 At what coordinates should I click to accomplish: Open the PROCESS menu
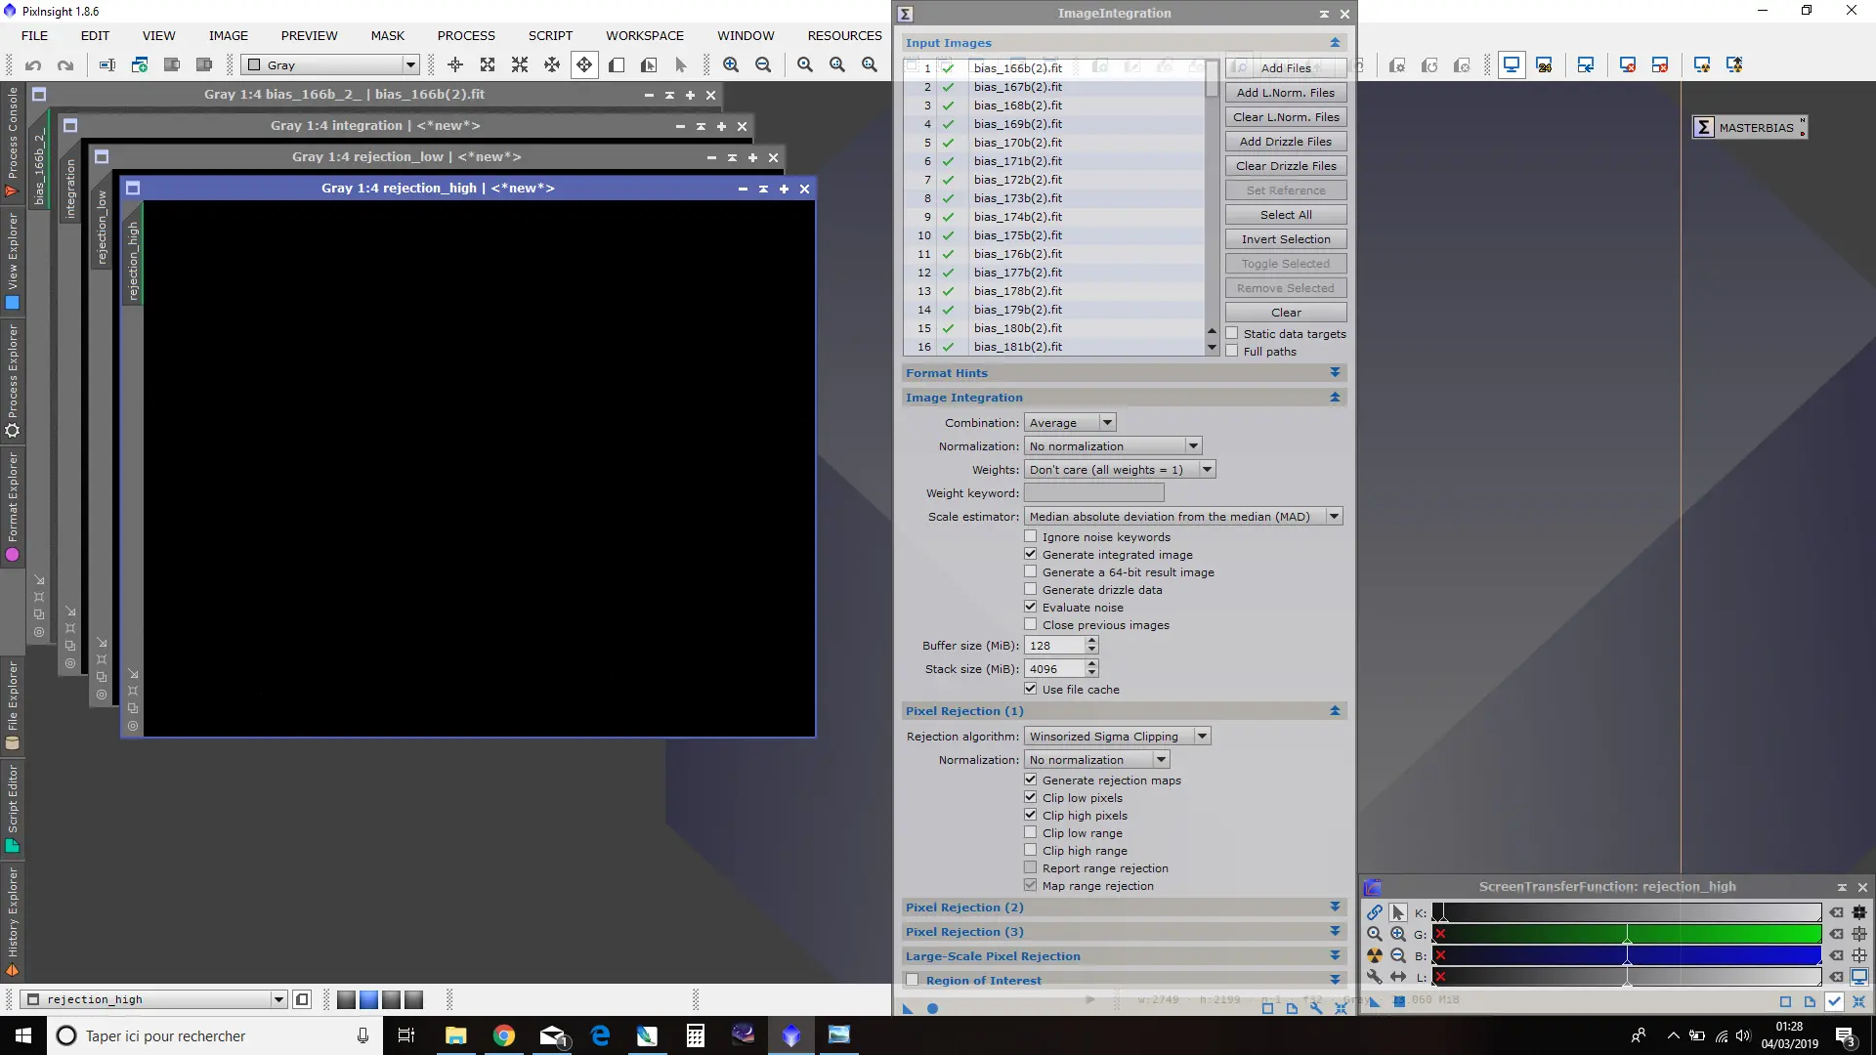[x=466, y=35]
